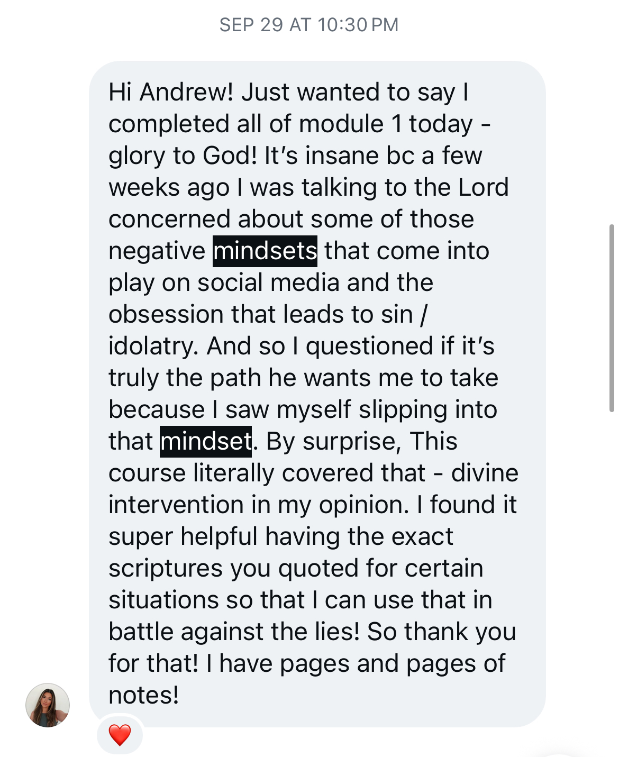Click the highlighted word "mindset" before "By surprise"
The image size is (619, 757).
pos(206,441)
